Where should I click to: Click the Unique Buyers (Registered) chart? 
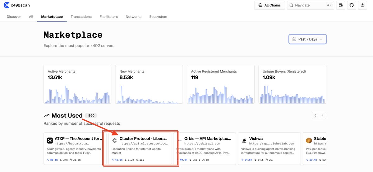tap(292, 94)
